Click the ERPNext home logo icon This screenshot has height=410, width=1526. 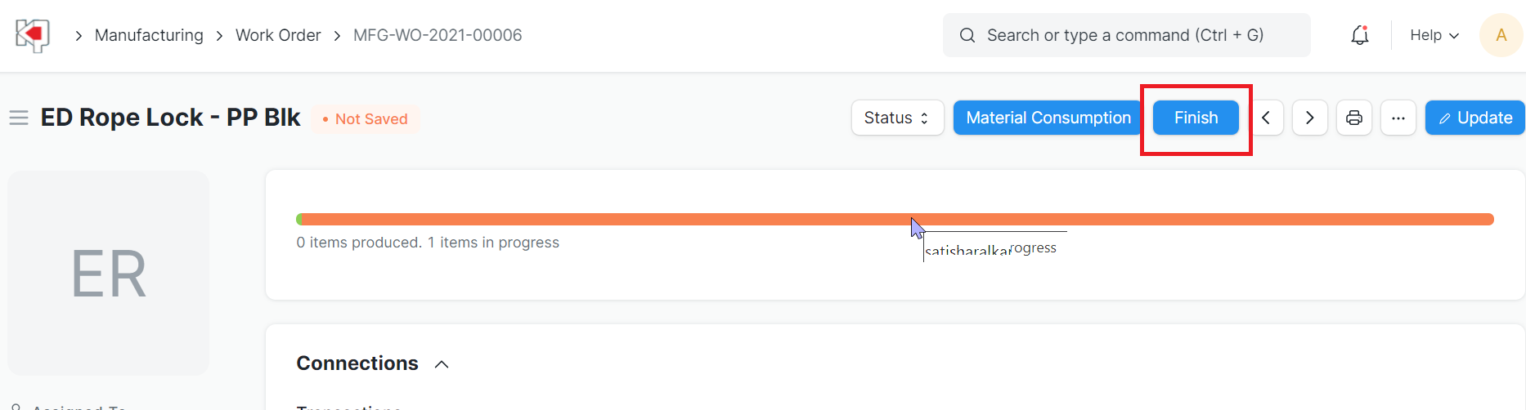coord(33,35)
